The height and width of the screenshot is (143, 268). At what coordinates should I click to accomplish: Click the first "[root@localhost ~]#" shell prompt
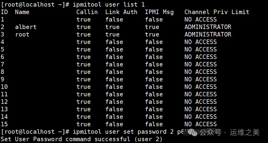[x=35, y=4]
